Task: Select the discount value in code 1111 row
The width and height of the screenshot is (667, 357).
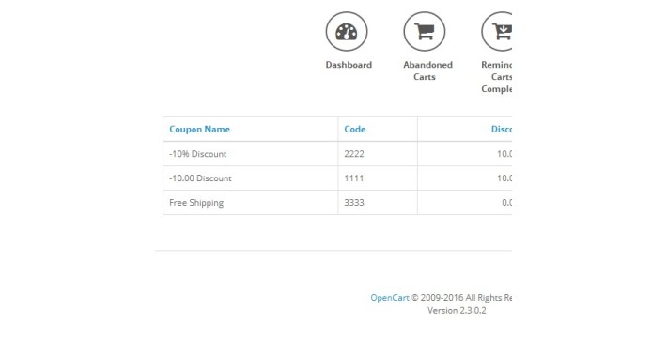Action: click(x=504, y=178)
